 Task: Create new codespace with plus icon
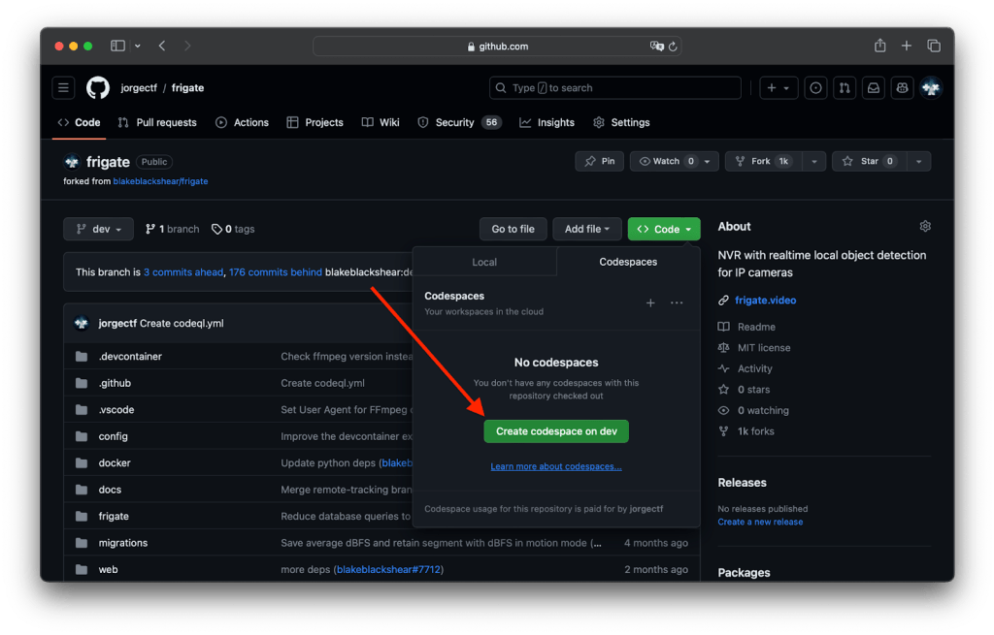click(650, 303)
